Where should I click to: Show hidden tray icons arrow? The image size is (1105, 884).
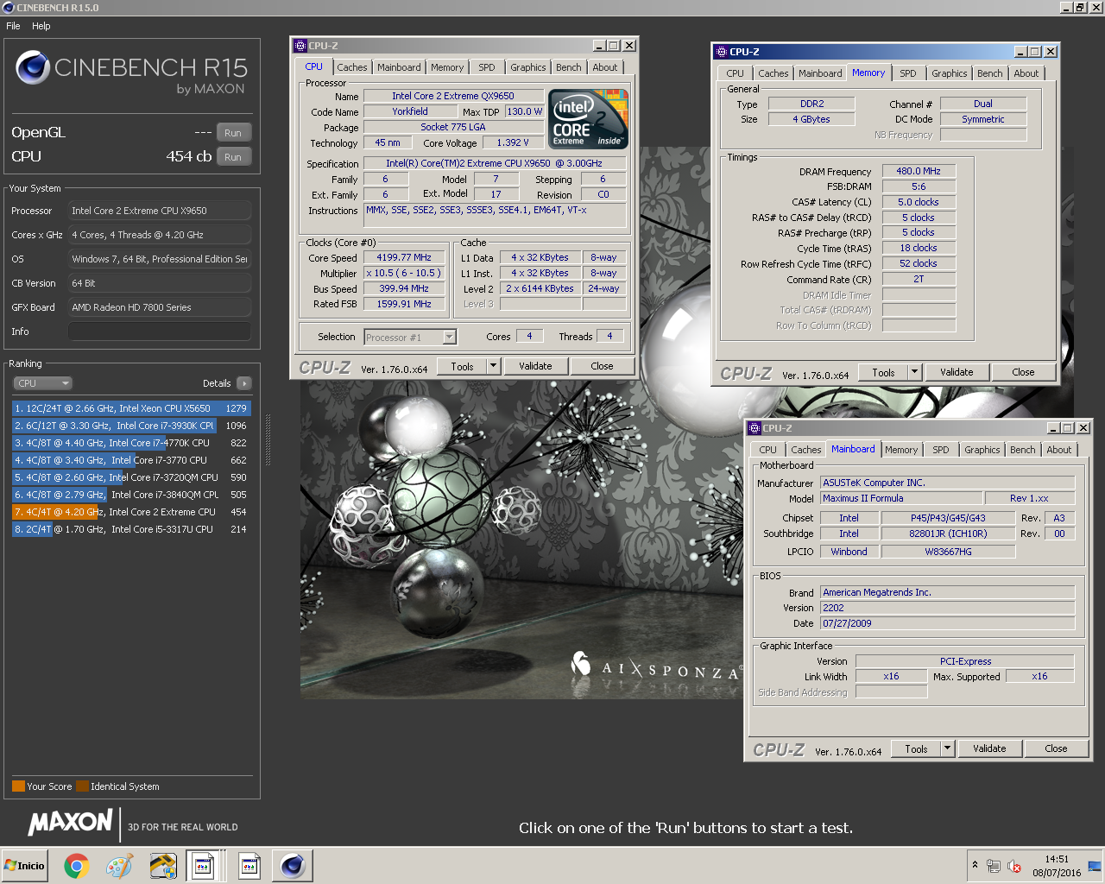point(975,865)
